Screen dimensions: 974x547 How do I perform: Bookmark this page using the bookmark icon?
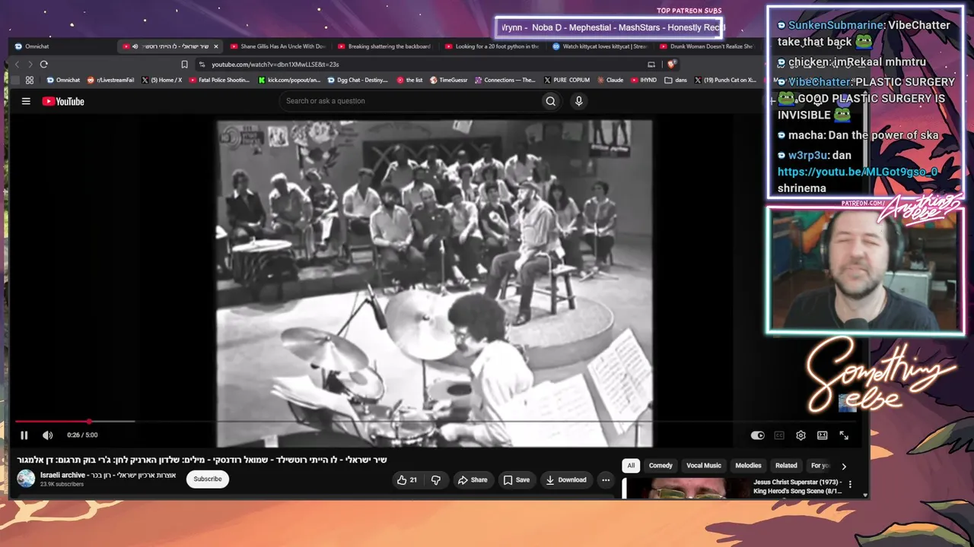click(184, 65)
